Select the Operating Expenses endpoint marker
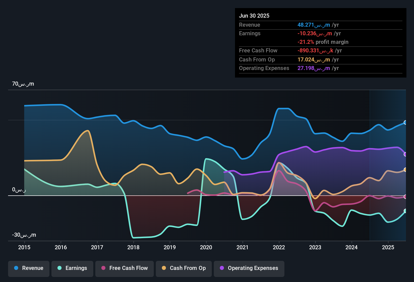The width and height of the screenshot is (414, 282). (405, 154)
